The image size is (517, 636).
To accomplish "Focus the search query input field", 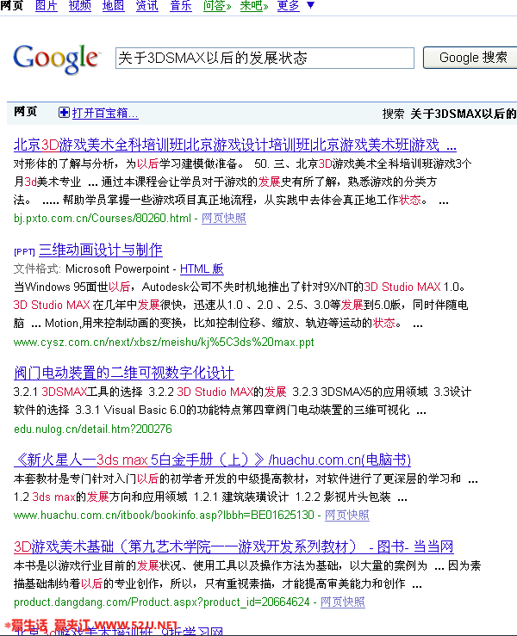I will [x=265, y=58].
